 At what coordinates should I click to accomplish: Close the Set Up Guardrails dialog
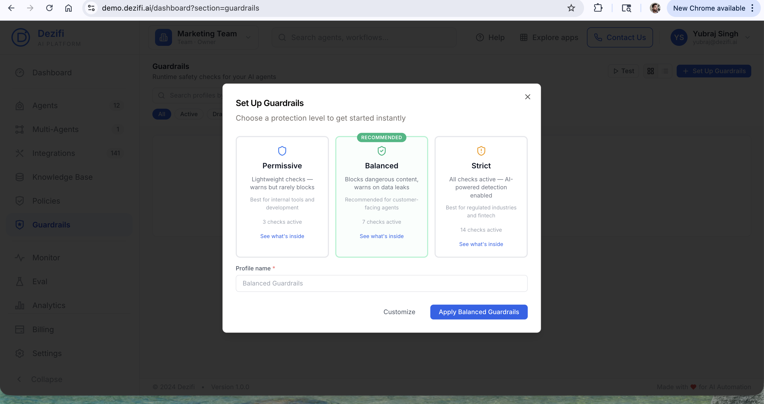[x=527, y=97]
